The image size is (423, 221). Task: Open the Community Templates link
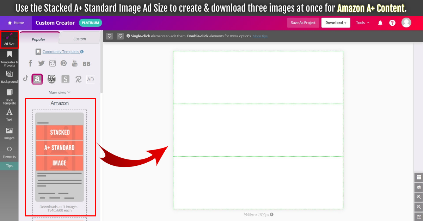coord(61,52)
